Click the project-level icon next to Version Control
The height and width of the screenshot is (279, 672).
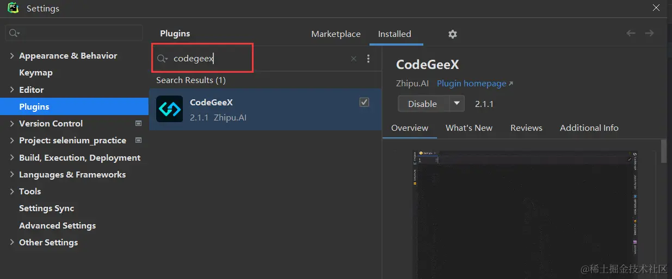point(138,123)
